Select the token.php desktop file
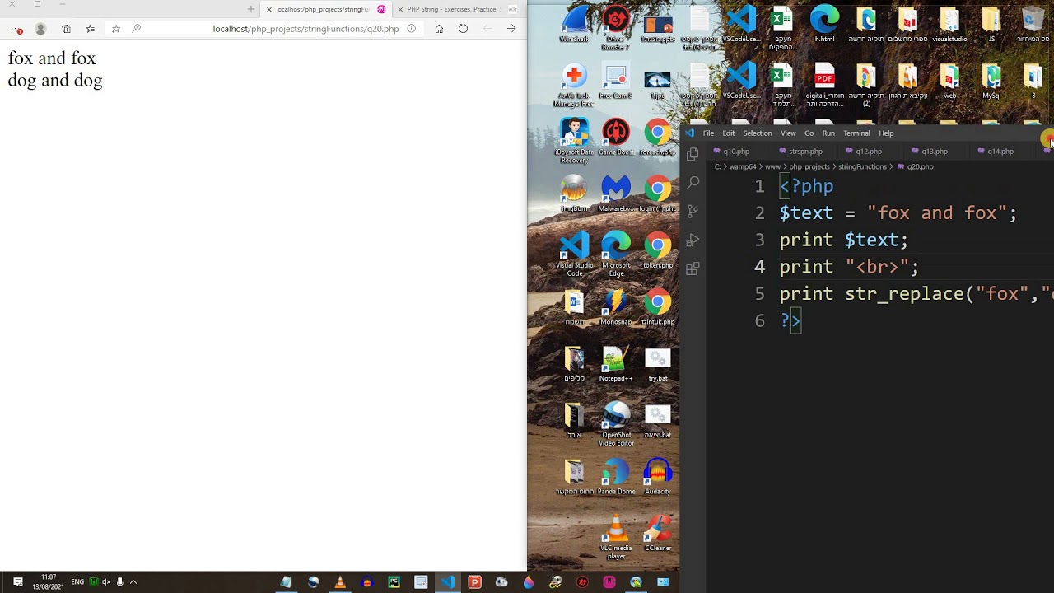This screenshot has height=593, width=1054. (657, 251)
